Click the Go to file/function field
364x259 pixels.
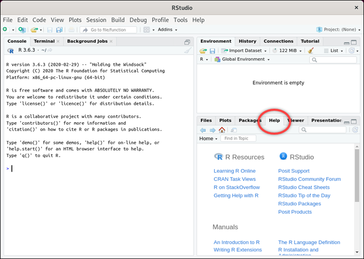108,30
